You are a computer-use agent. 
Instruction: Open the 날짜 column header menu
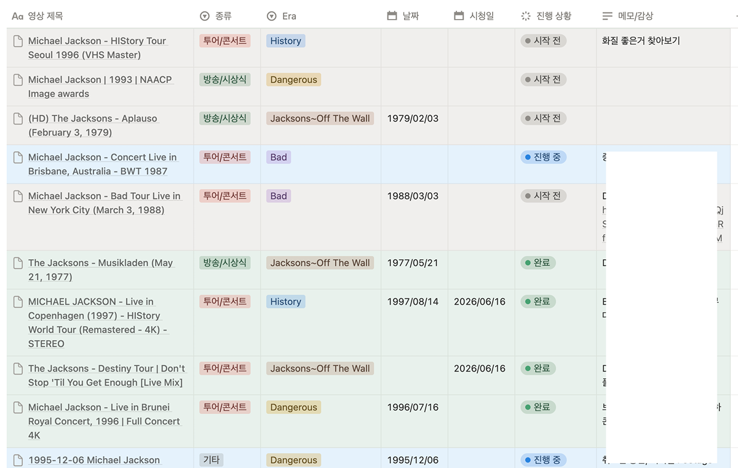(x=414, y=16)
